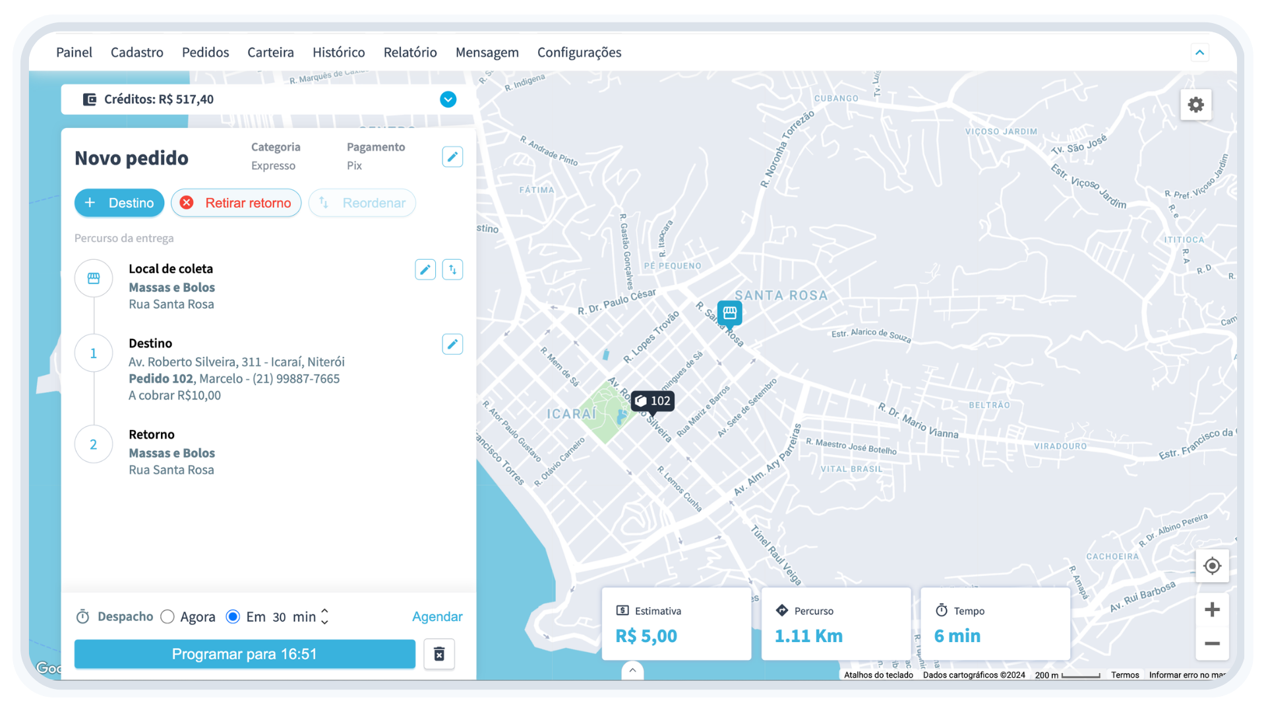
Task: Edit the Local de coleta pickup point
Action: click(x=425, y=270)
